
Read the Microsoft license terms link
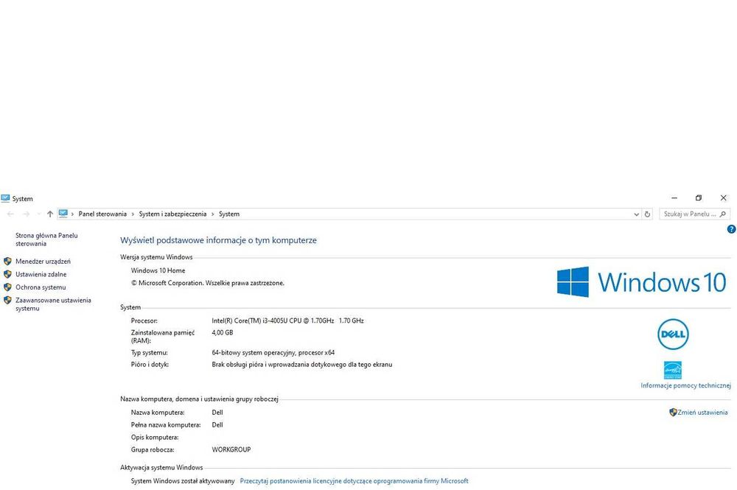[x=354, y=480]
